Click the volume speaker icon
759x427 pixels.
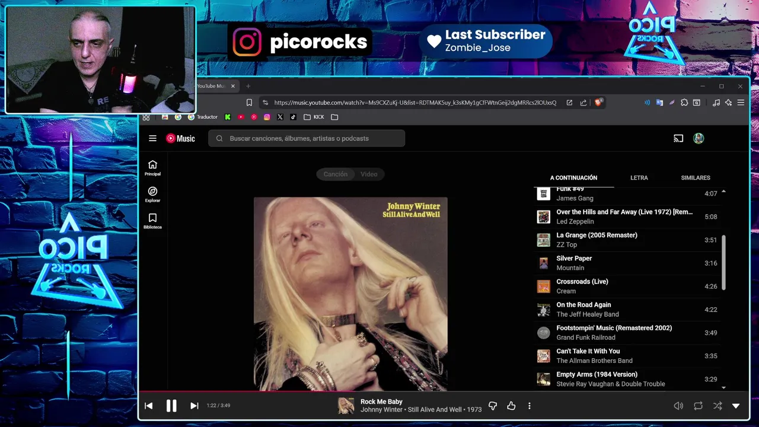point(678,406)
